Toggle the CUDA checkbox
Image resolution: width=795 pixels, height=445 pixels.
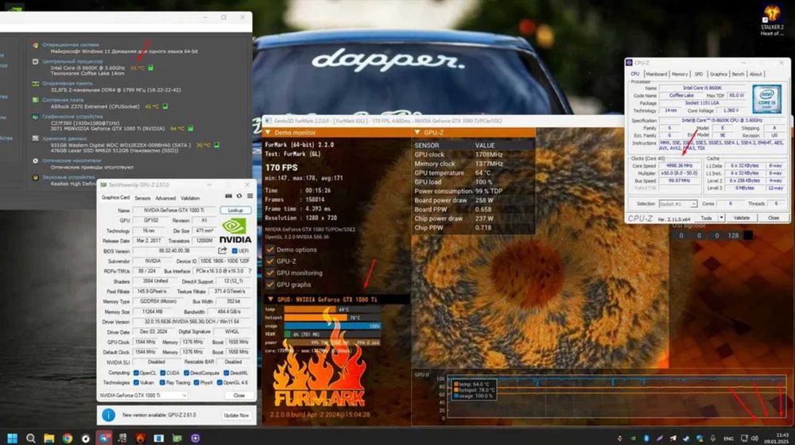[163, 373]
